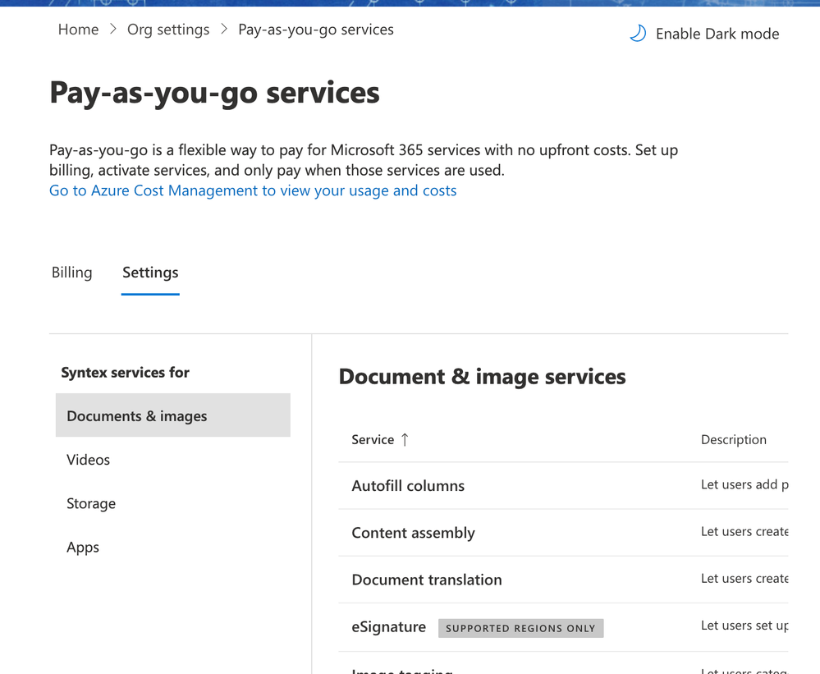Open the Document translation service
This screenshot has height=674, width=820.
(427, 580)
